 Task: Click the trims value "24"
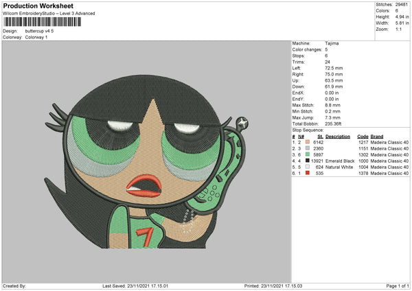(x=328, y=62)
